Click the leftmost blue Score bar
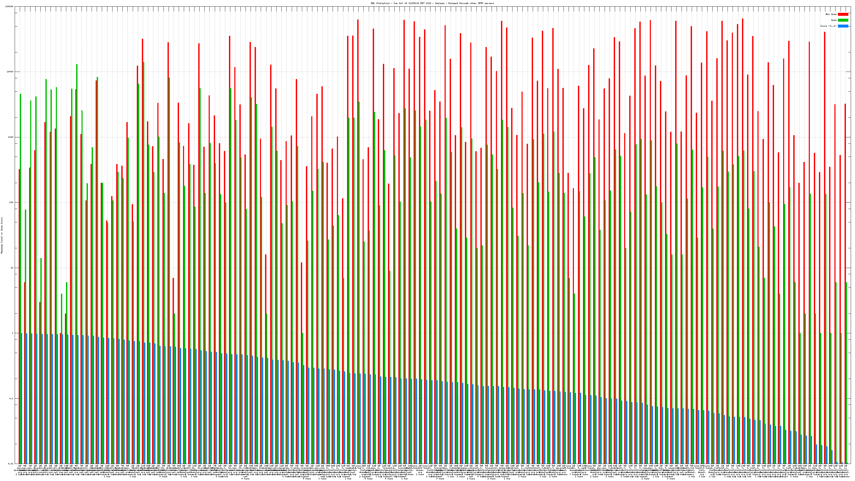The height and width of the screenshot is (481, 855). (22, 398)
